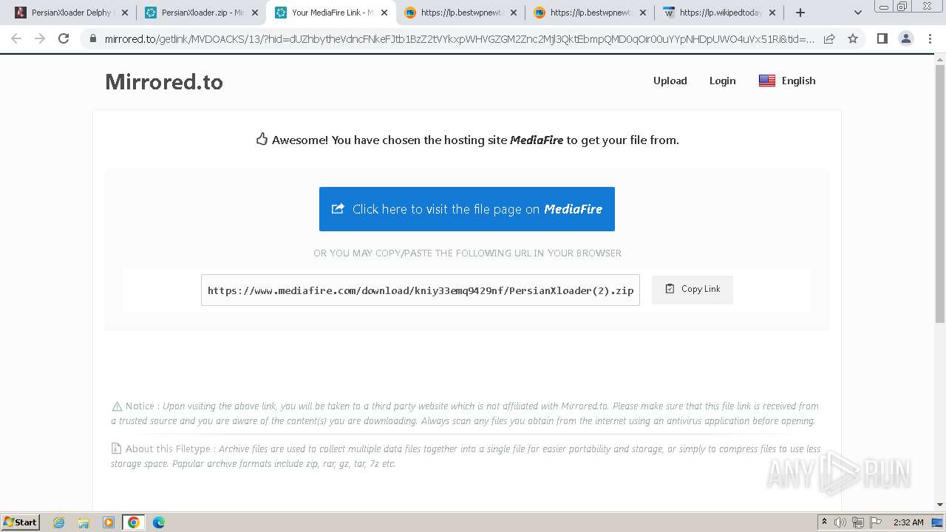Open the first lp.bestwpnewt tab

tap(460, 13)
